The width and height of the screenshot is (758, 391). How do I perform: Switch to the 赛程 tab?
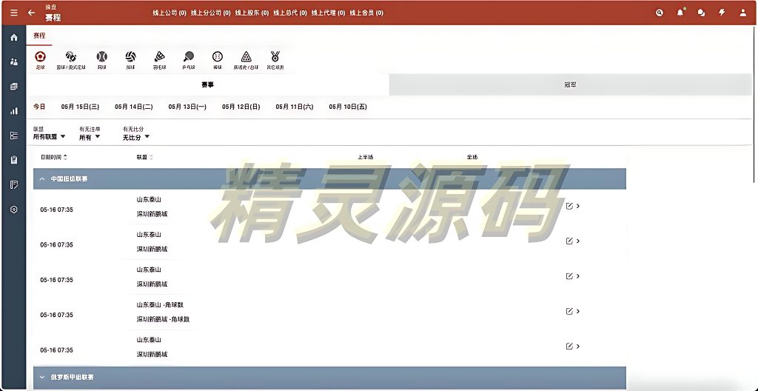[39, 36]
